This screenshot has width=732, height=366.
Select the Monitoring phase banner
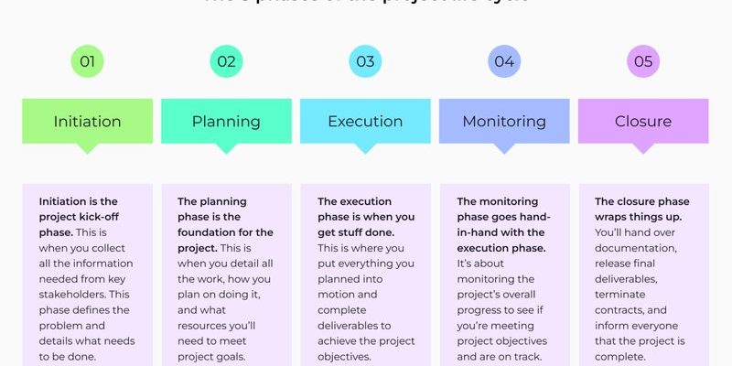coord(504,121)
